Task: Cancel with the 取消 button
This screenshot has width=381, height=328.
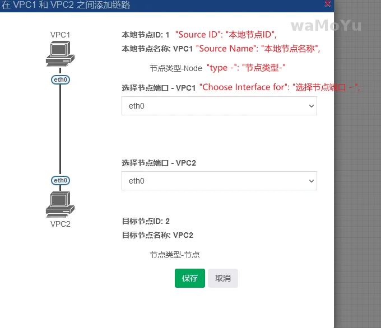Action: pyautogui.click(x=223, y=278)
